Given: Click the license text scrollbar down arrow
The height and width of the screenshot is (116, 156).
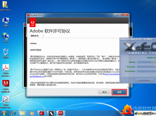Looking at the screenshot, I should pyautogui.click(x=128, y=87).
